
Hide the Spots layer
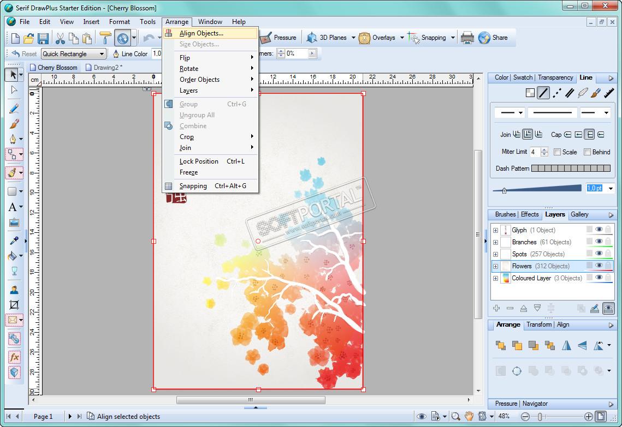[599, 254]
